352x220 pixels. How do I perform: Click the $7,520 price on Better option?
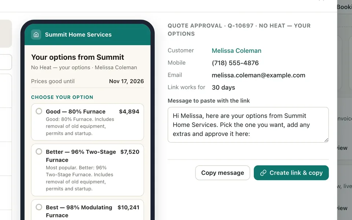tap(130, 152)
